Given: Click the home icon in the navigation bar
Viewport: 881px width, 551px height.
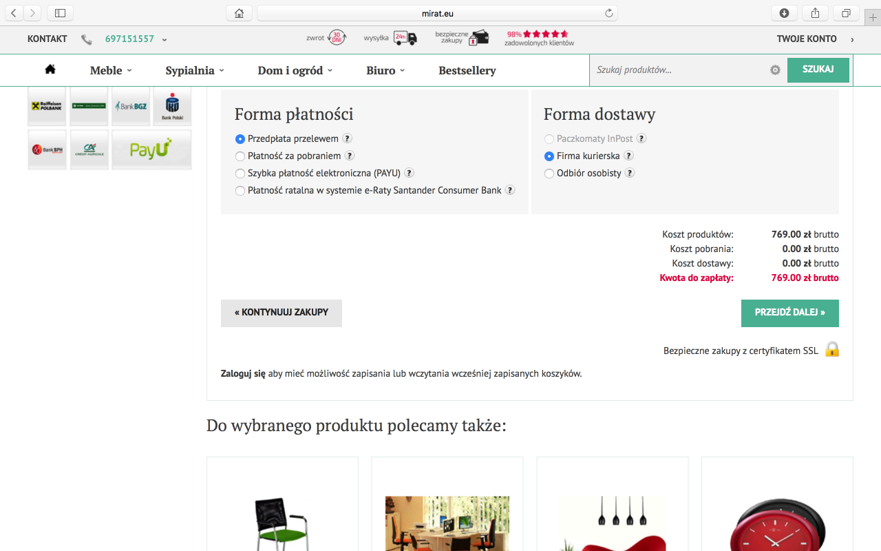Looking at the screenshot, I should 50,70.
